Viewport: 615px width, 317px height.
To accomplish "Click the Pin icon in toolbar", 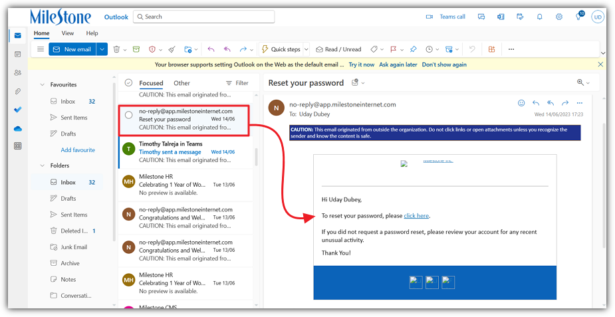I will tap(414, 49).
